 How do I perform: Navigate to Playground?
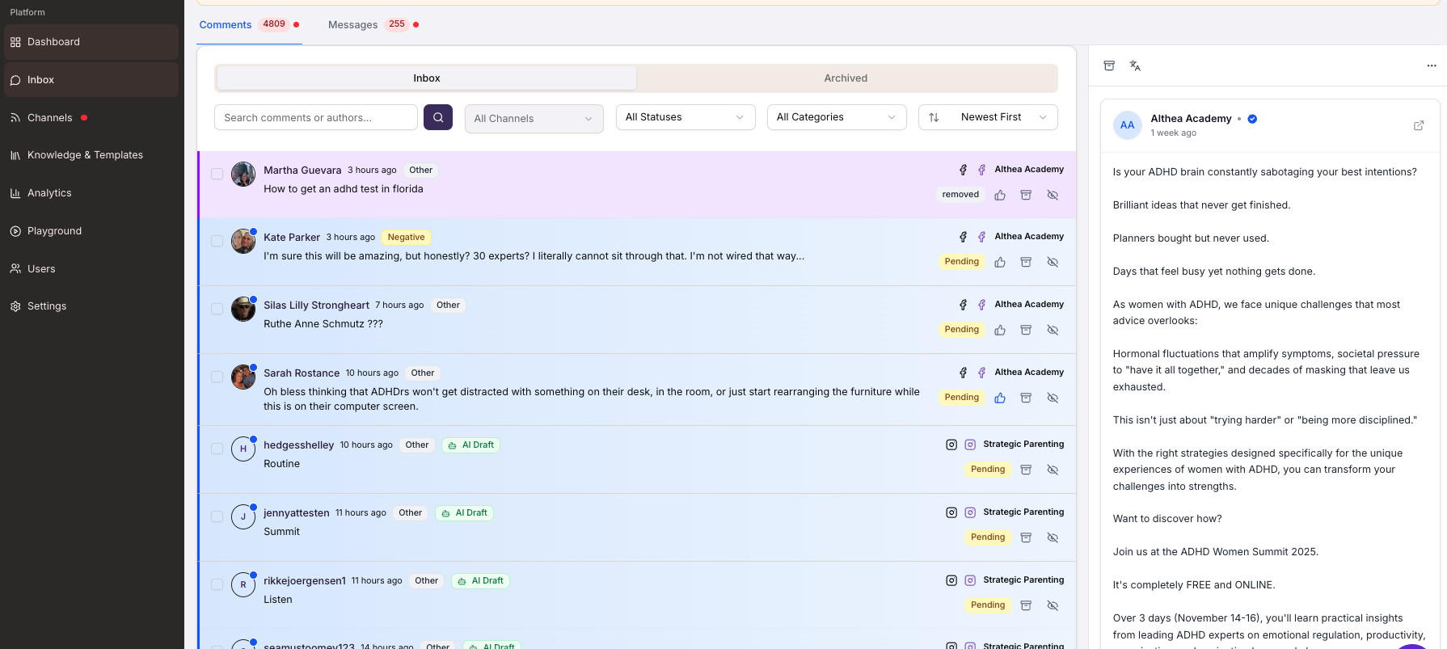point(91,231)
